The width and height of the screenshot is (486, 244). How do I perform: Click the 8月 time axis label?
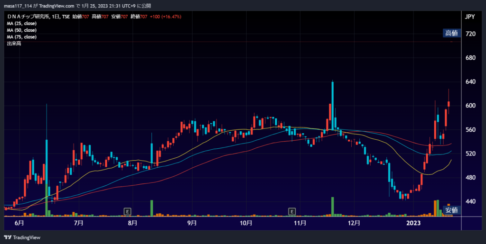[132, 223]
